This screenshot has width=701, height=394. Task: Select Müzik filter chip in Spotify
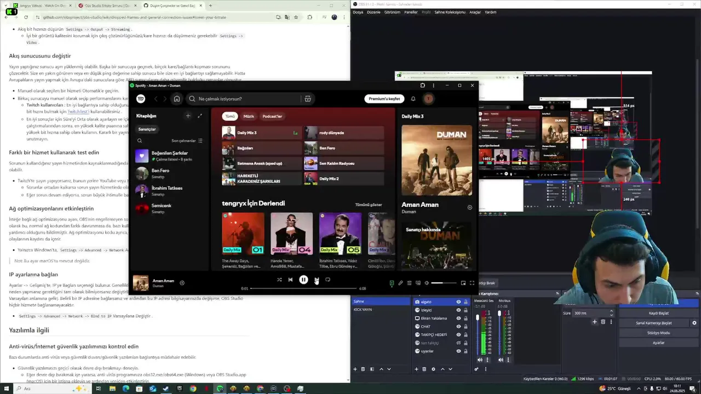click(249, 116)
